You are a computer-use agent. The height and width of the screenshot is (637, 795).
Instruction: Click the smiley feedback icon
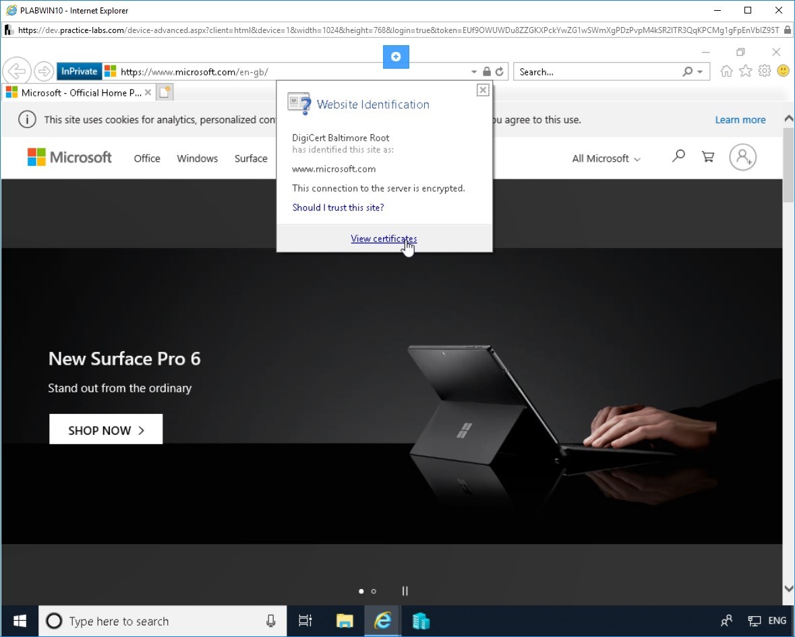point(783,71)
